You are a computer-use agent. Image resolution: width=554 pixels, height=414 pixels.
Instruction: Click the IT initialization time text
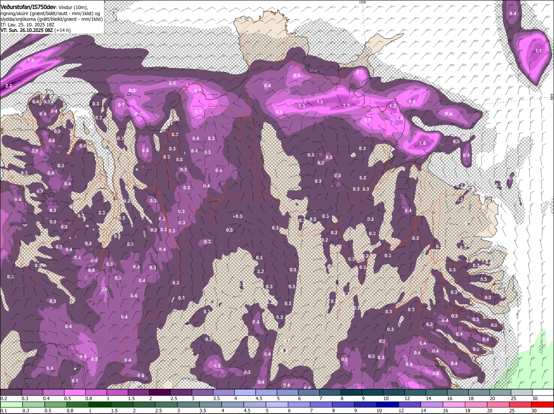[27, 25]
